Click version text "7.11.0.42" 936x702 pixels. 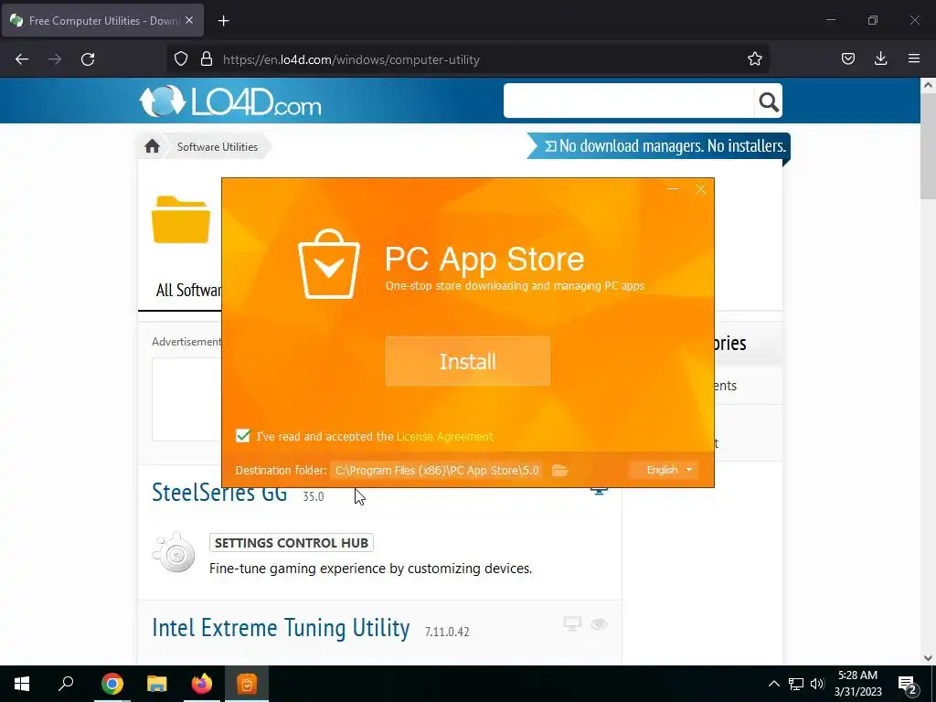447,632
